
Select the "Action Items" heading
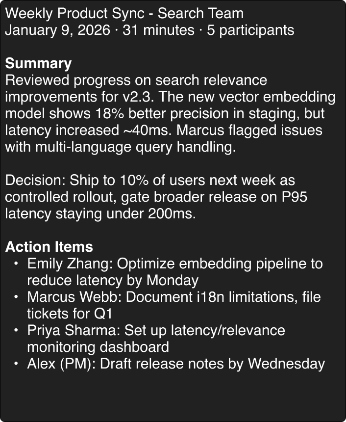pos(49,246)
